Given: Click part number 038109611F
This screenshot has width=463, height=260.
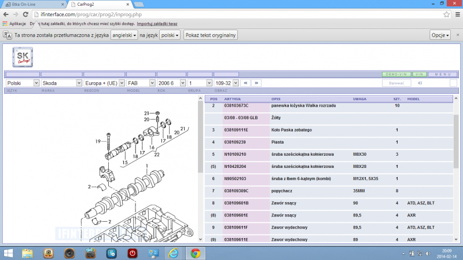Looking at the screenshot, I should (x=236, y=228).
